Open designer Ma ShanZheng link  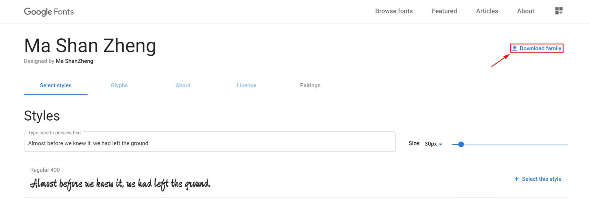pyautogui.click(x=74, y=61)
